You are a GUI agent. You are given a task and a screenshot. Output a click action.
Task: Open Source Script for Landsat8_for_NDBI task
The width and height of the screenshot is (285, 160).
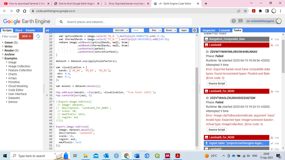click(x=217, y=130)
